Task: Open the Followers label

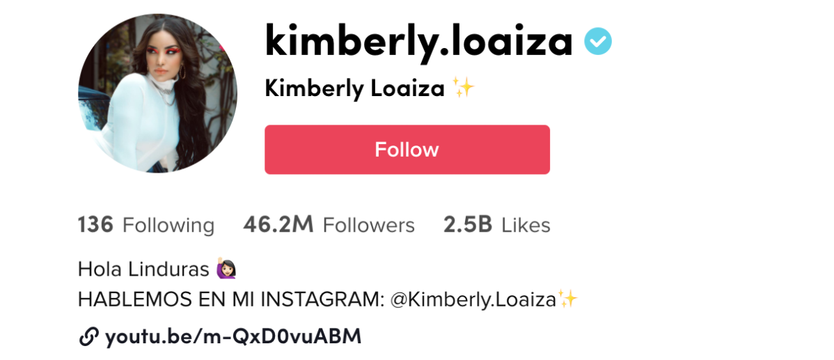Action: click(x=368, y=226)
